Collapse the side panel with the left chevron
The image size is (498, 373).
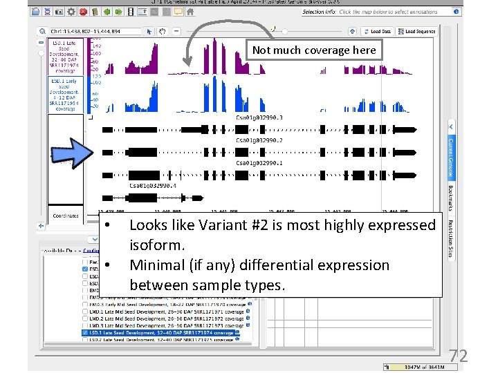point(451,127)
